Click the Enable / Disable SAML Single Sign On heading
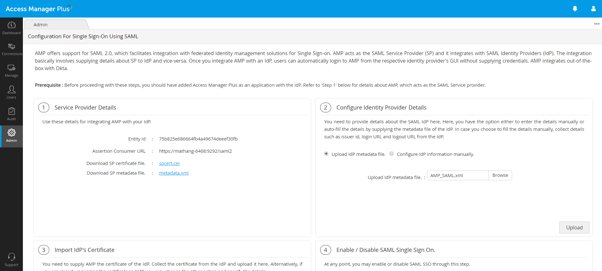Viewport: 602px width, 271px height. click(x=386, y=250)
